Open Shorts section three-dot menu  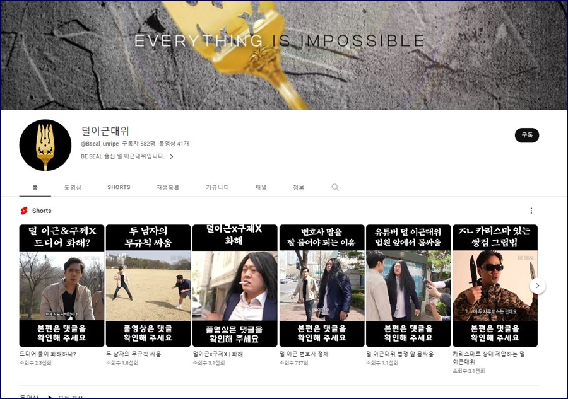click(531, 211)
